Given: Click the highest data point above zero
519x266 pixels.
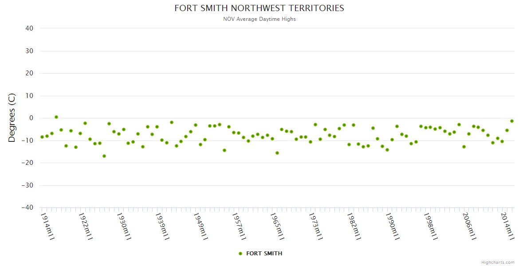Looking at the screenshot, I should pos(56,117).
